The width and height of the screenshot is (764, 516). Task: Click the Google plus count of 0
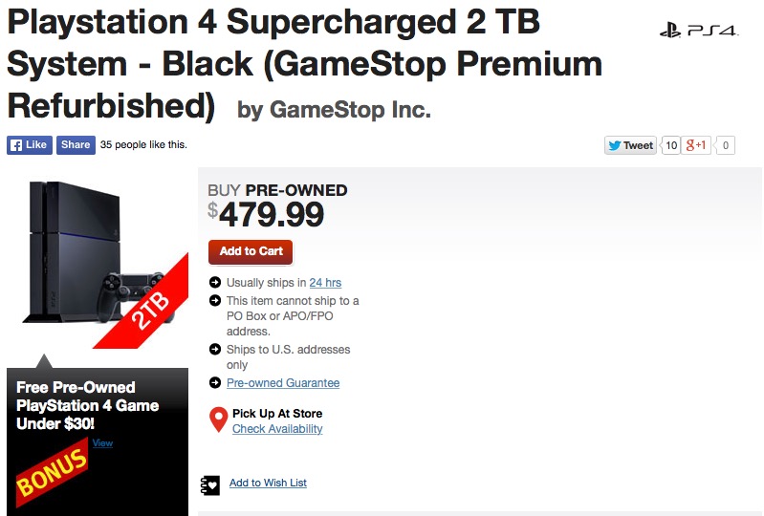pyautogui.click(x=726, y=145)
